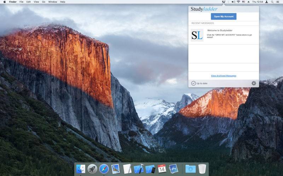This screenshot has height=176, width=283.
Task: Show Notification Center from menu bar
Action: point(278,2)
